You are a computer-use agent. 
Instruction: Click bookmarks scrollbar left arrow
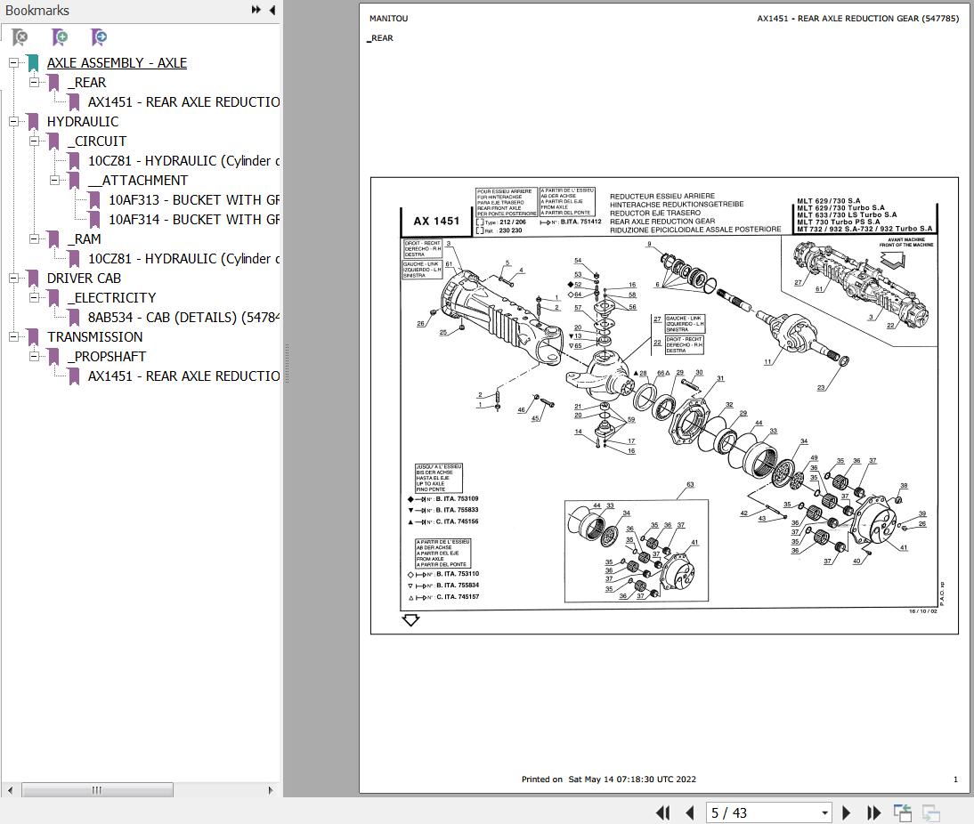10,790
